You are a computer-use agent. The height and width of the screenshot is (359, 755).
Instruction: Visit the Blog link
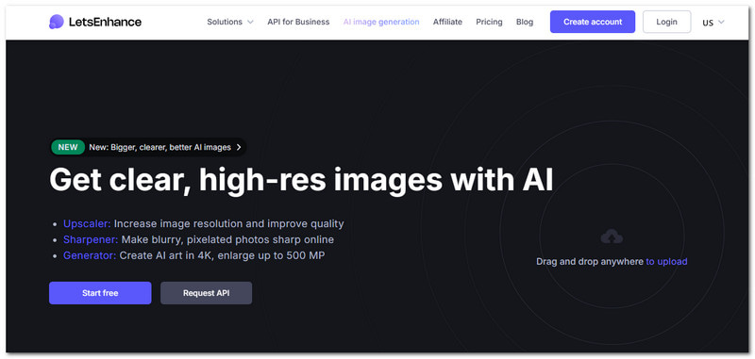point(525,22)
